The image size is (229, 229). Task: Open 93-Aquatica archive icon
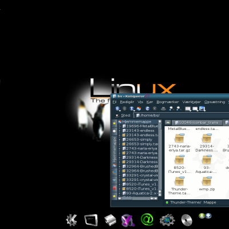click(x=207, y=164)
